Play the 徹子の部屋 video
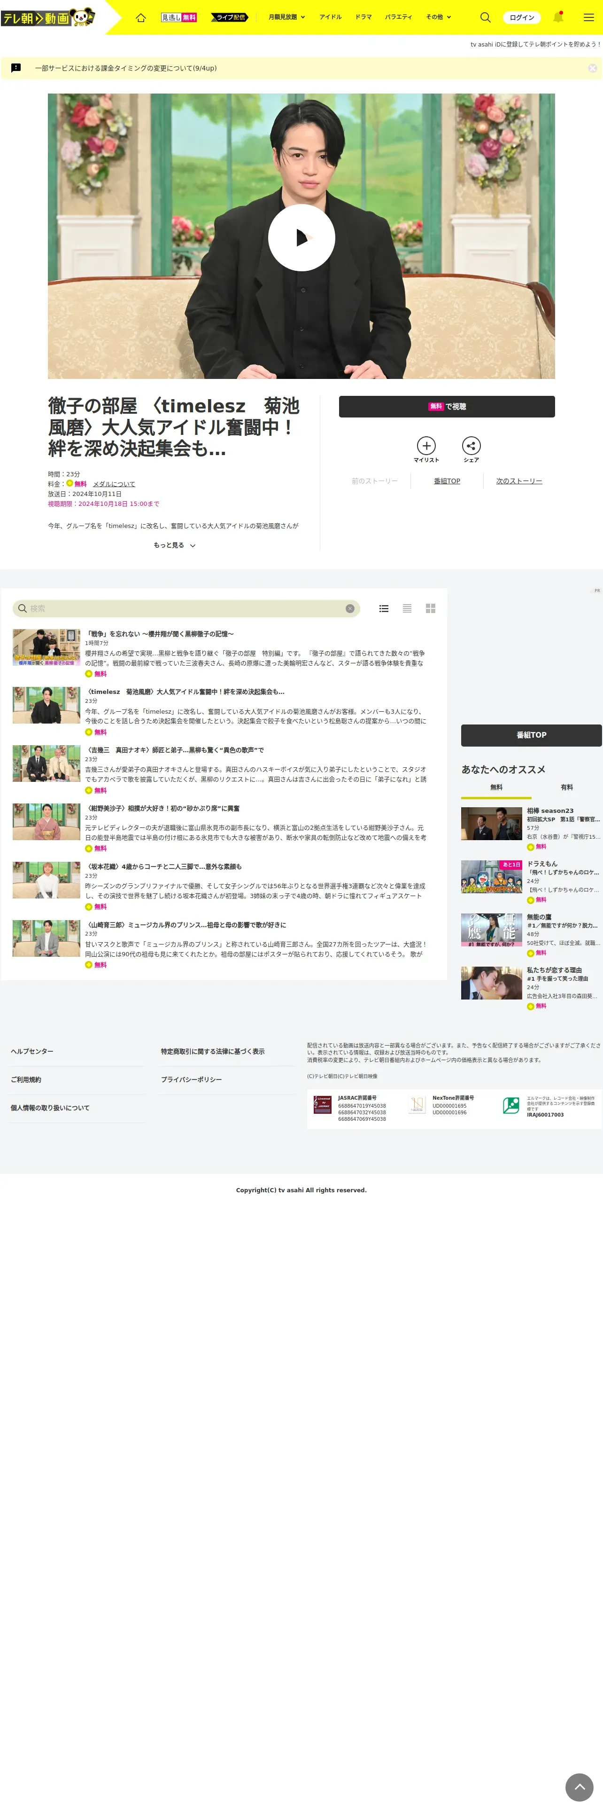The width and height of the screenshot is (603, 1811). point(301,237)
